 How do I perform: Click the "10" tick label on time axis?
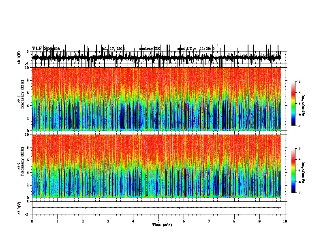click(285, 221)
